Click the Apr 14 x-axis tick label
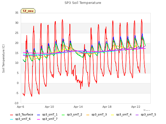This screenshot has height=124, width=166. click(x=78, y=107)
